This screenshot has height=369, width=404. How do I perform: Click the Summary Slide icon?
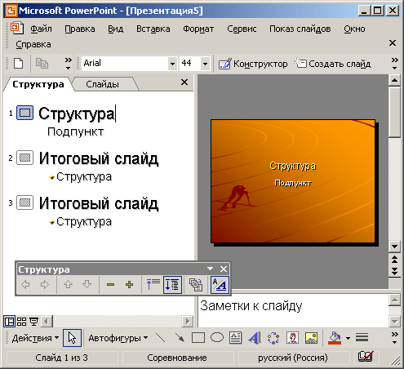coord(196,285)
